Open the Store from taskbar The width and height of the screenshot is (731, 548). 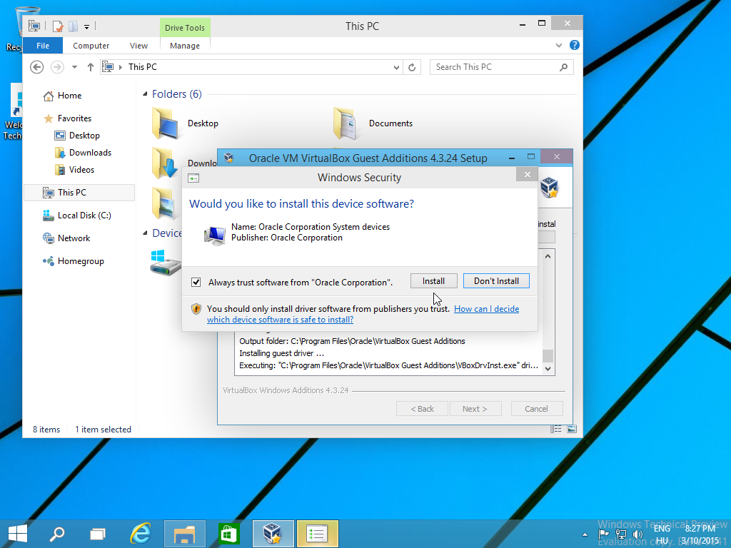point(228,534)
